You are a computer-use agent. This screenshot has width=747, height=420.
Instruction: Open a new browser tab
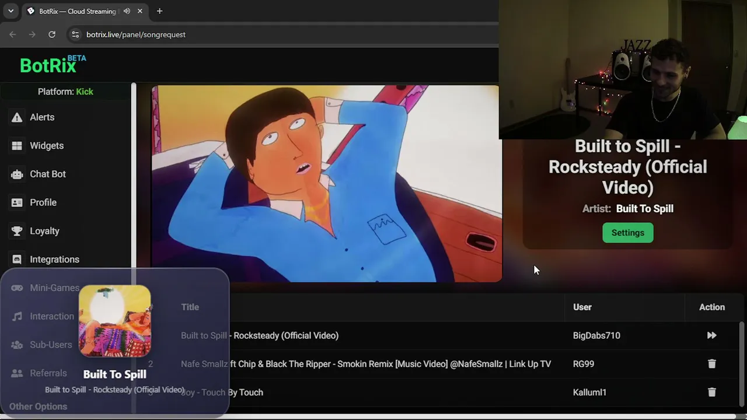(x=159, y=11)
